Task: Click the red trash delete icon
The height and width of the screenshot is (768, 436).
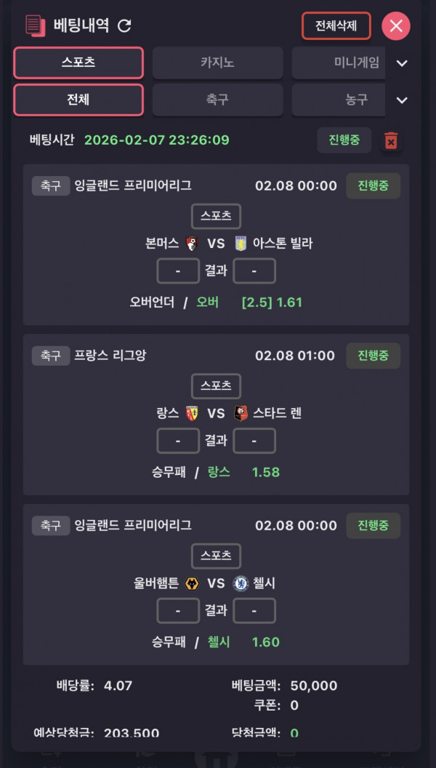Action: [391, 140]
